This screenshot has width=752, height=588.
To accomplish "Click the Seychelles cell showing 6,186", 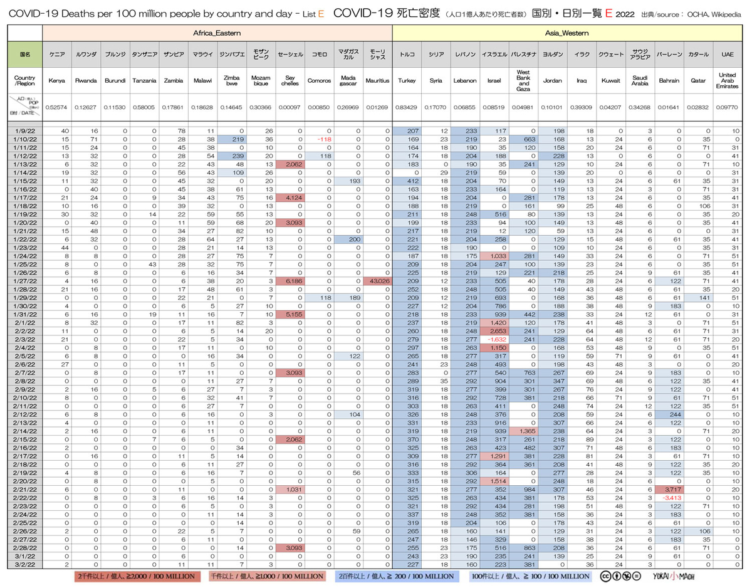I will (291, 280).
